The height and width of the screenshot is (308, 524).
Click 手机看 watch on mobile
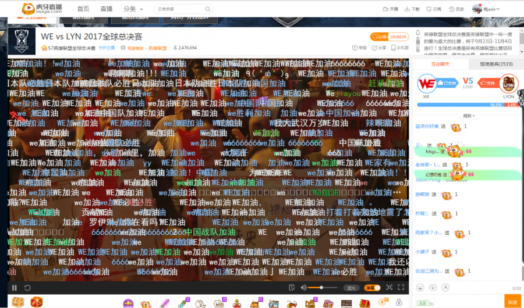[x=400, y=48]
